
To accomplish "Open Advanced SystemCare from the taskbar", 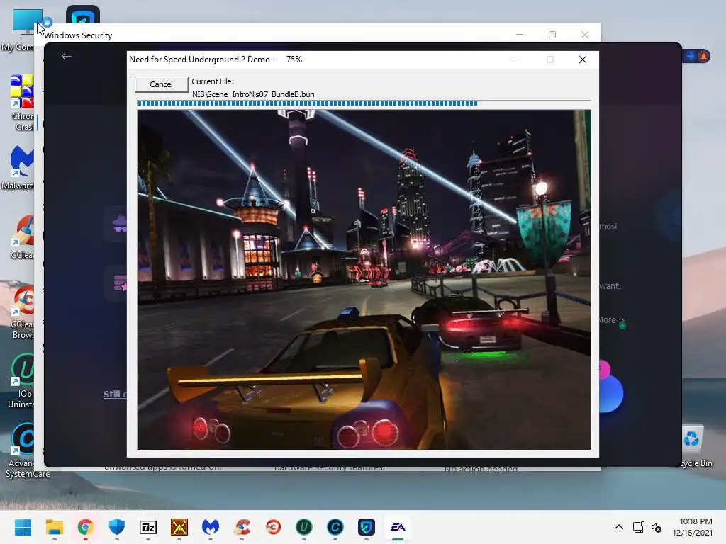I will (x=335, y=527).
